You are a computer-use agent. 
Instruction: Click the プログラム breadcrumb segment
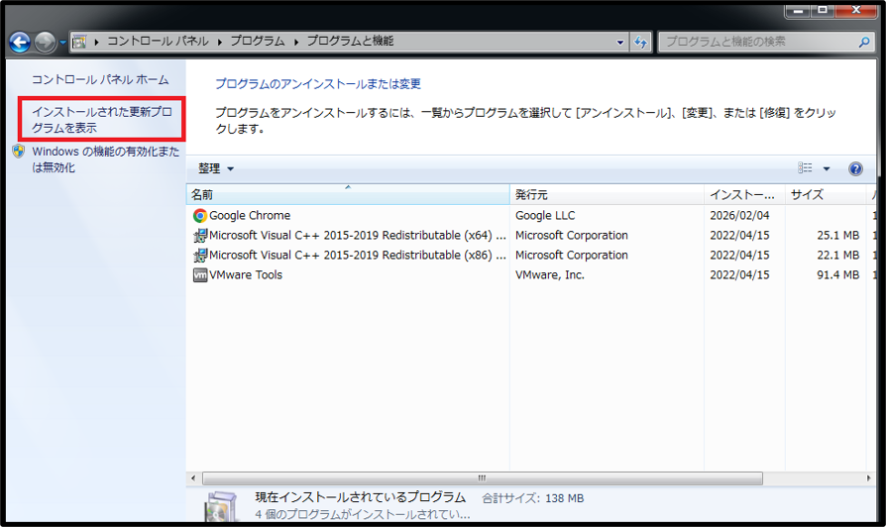click(x=258, y=42)
